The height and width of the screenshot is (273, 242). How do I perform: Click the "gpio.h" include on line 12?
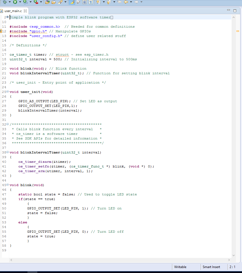point(38,31)
